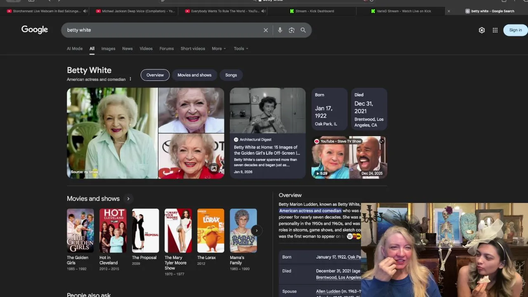
Task: Start voice search with the microphone icon
Action: (280, 30)
